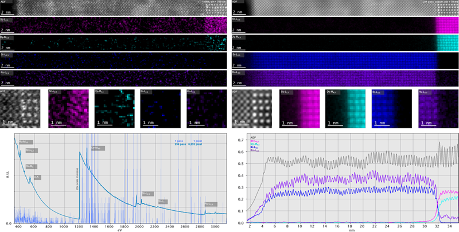Click the '1 pass' legend text in spectrum
This screenshot has height=232, width=459.
pos(179,141)
